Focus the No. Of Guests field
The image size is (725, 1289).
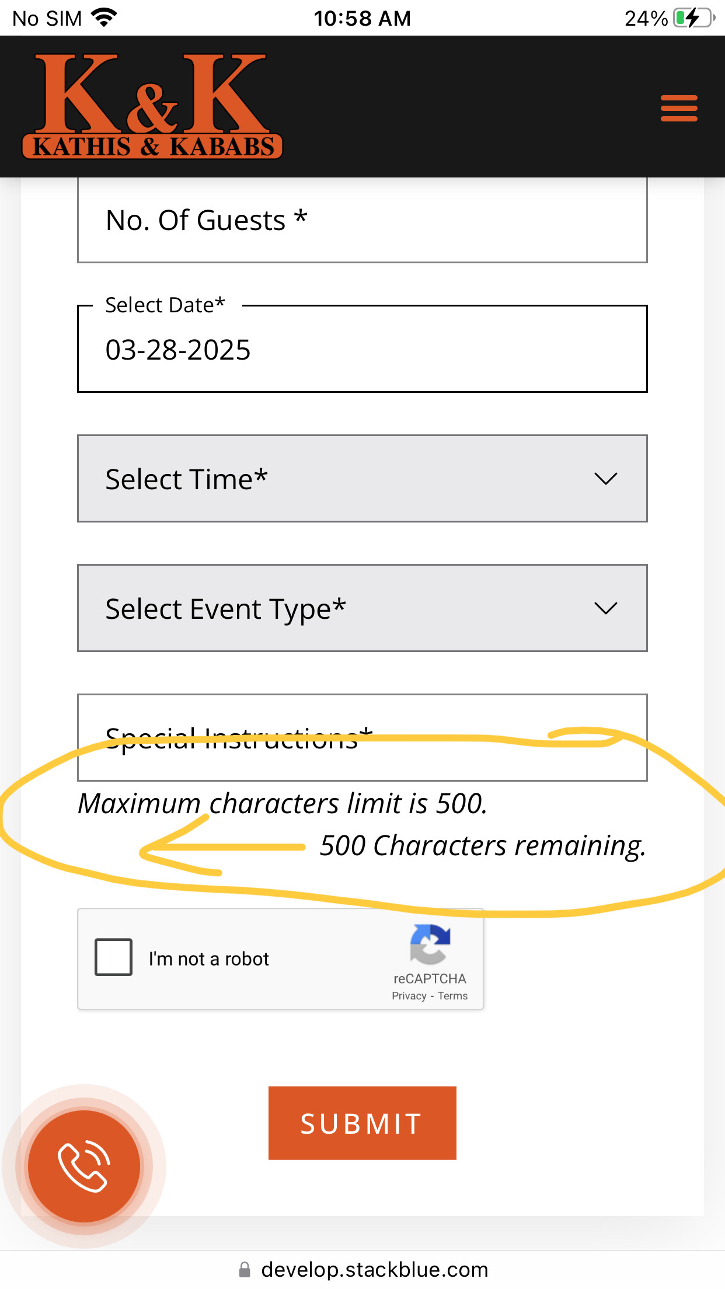click(362, 221)
